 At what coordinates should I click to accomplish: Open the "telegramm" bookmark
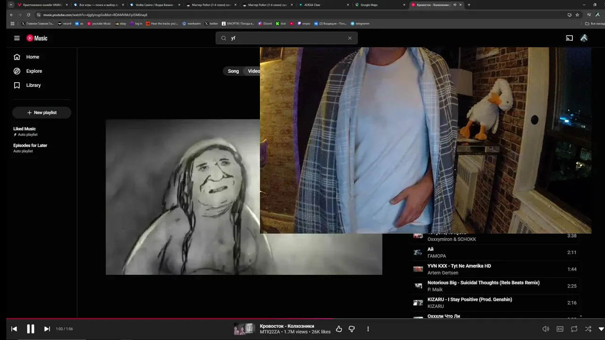point(360,24)
